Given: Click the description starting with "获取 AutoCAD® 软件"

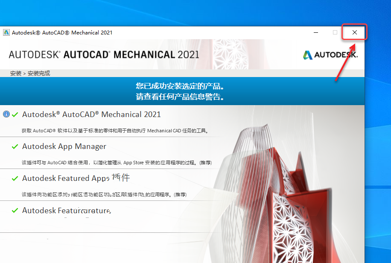Looking at the screenshot, I should click(x=115, y=131).
